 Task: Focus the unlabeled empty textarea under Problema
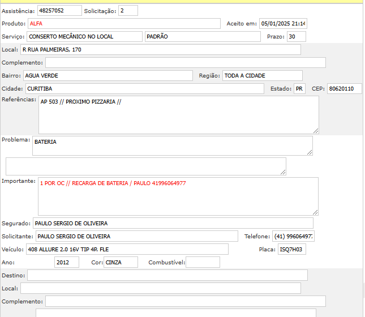[146, 166]
